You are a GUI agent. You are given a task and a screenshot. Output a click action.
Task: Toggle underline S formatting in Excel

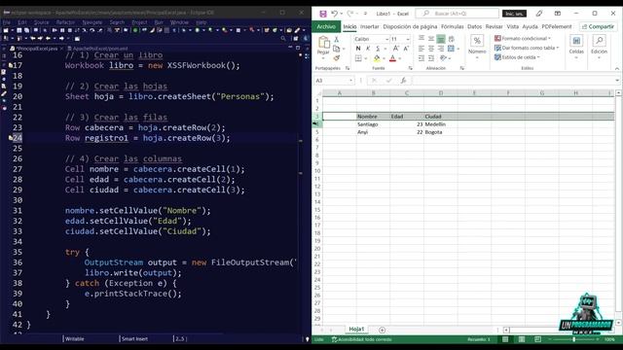click(x=378, y=49)
